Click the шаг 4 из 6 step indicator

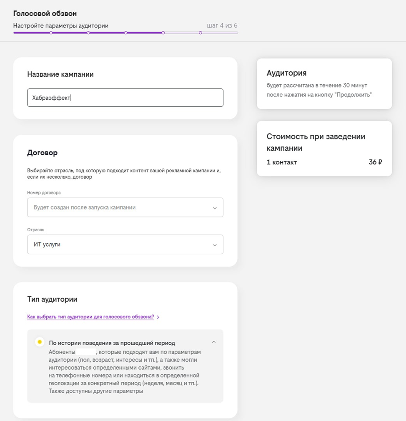coord(222,26)
